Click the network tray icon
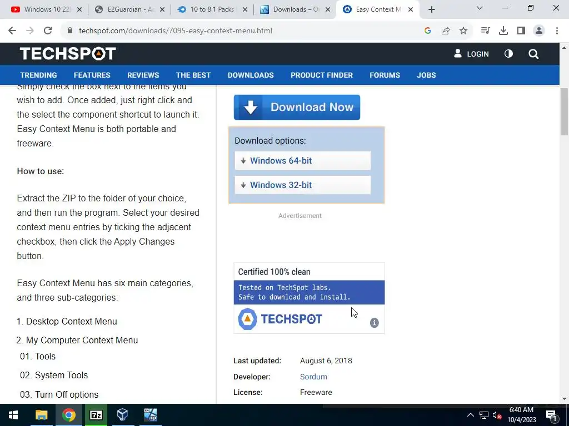The height and width of the screenshot is (426, 569). click(484, 415)
